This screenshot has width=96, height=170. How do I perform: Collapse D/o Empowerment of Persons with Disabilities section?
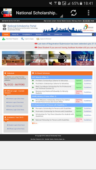pyautogui.click(x=62, y=105)
